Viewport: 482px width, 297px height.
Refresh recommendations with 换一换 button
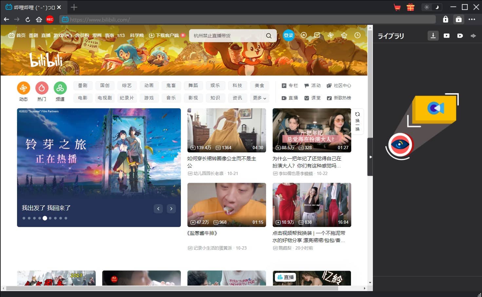pos(357,121)
